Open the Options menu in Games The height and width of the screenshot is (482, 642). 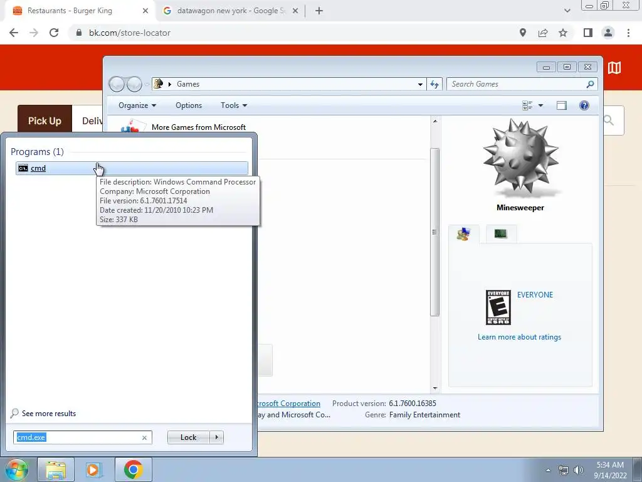coord(189,105)
